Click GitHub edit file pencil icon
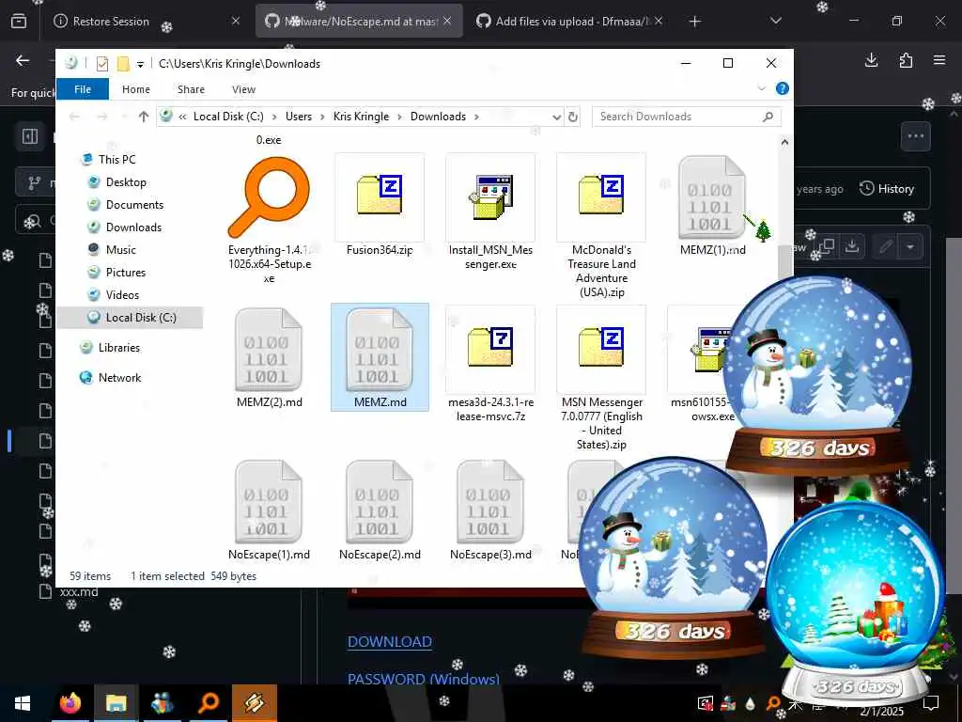 click(x=885, y=247)
